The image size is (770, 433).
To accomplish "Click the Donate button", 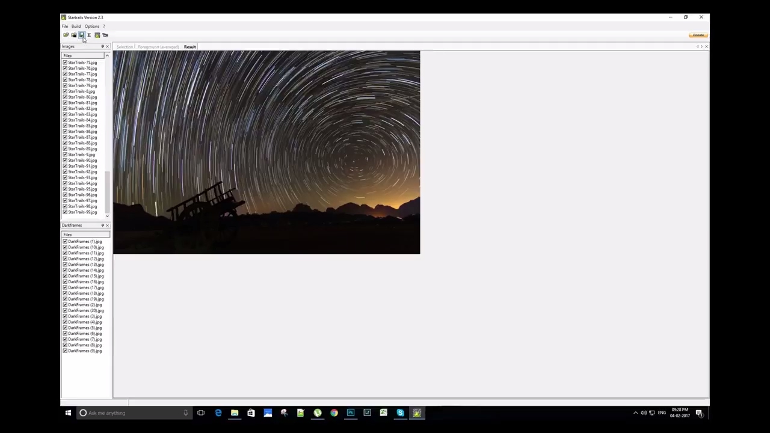I will coord(698,35).
